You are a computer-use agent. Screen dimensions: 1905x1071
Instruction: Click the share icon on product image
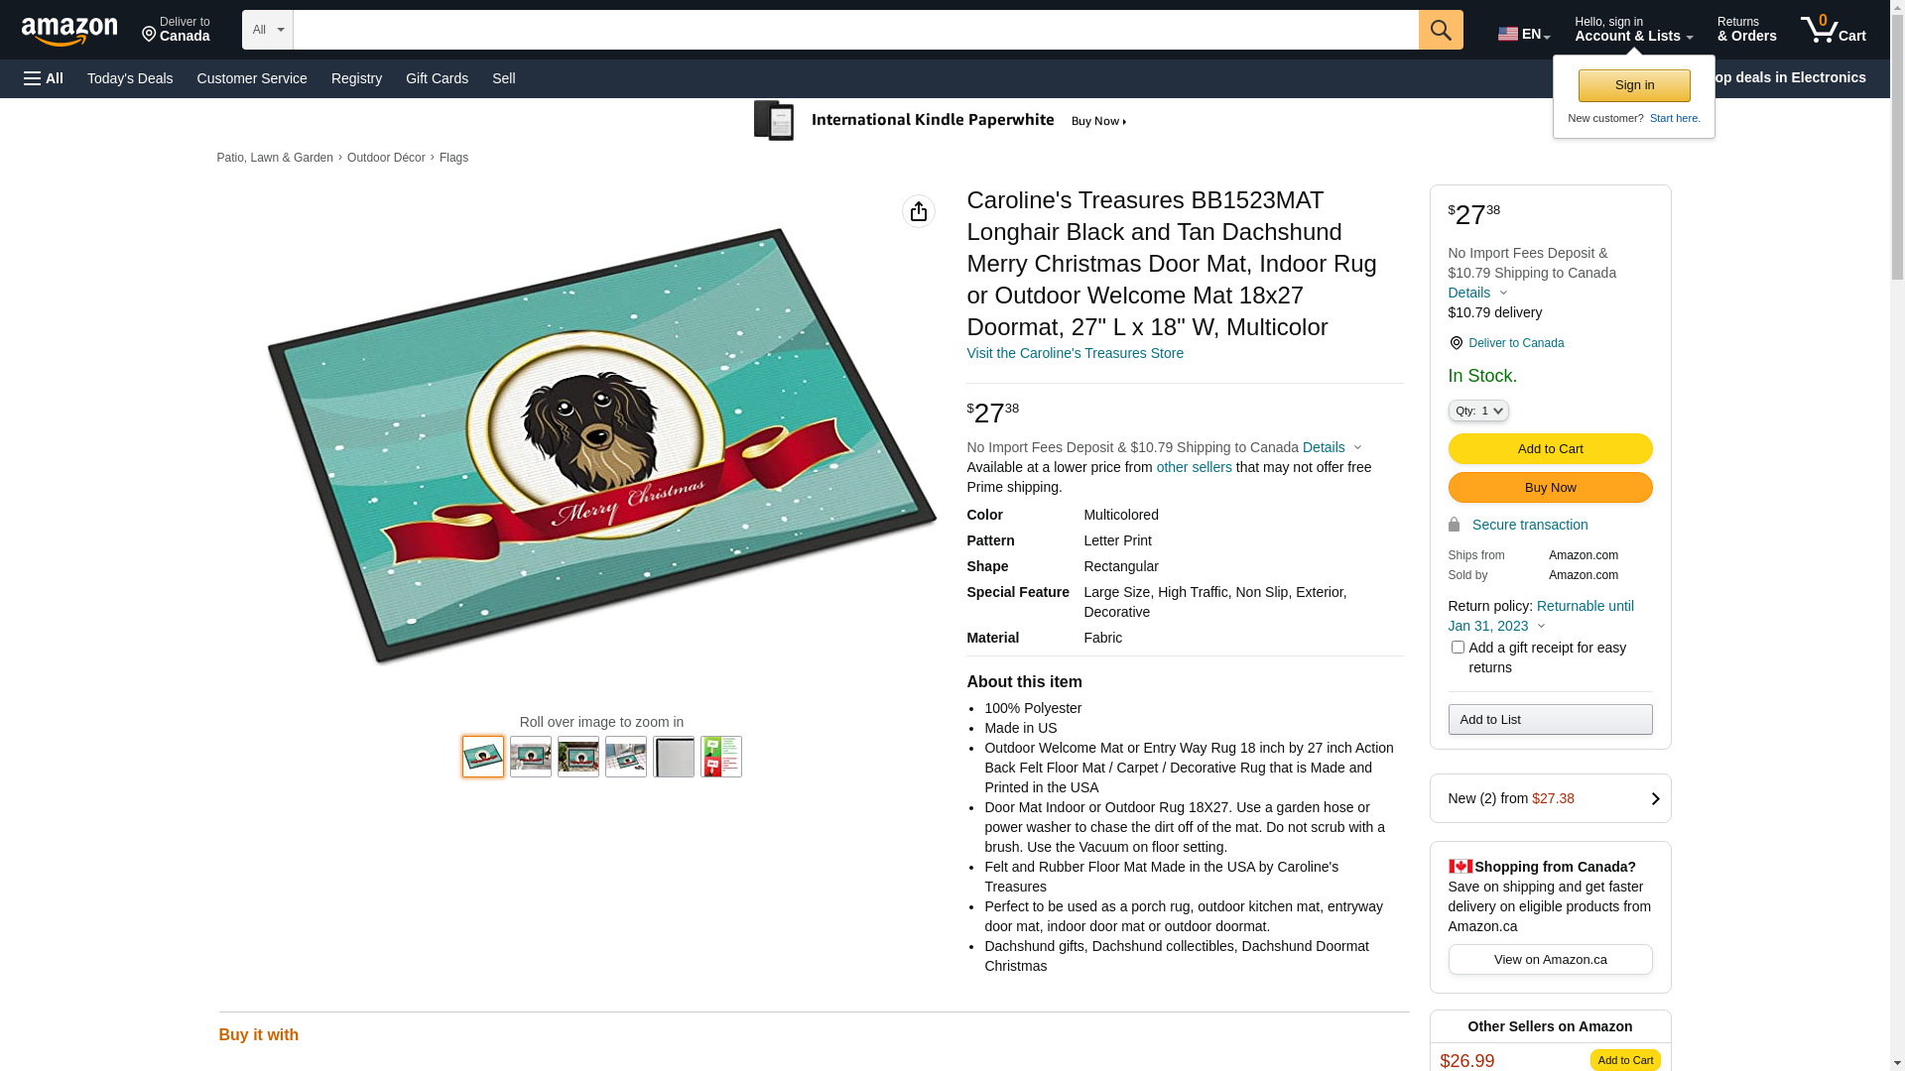(919, 211)
